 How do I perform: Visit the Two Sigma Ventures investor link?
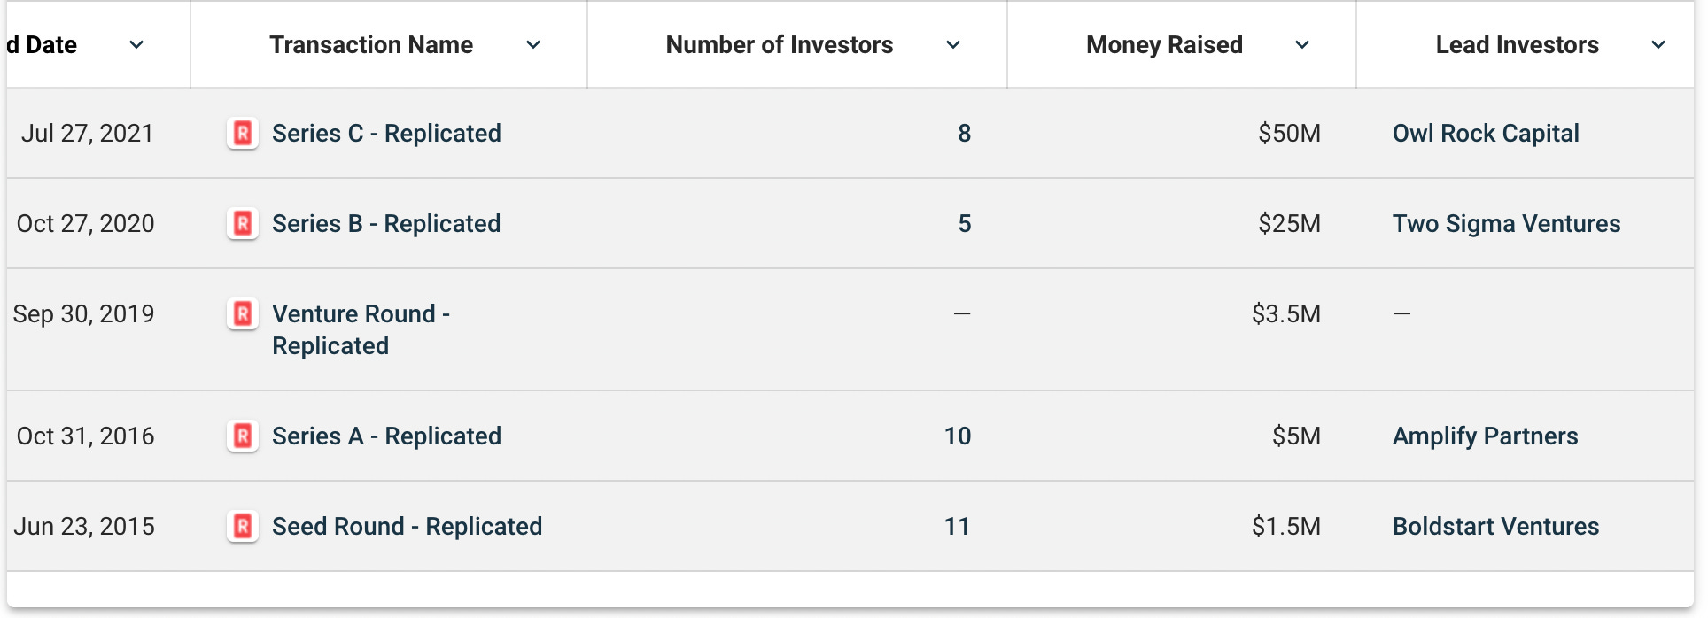1506,224
